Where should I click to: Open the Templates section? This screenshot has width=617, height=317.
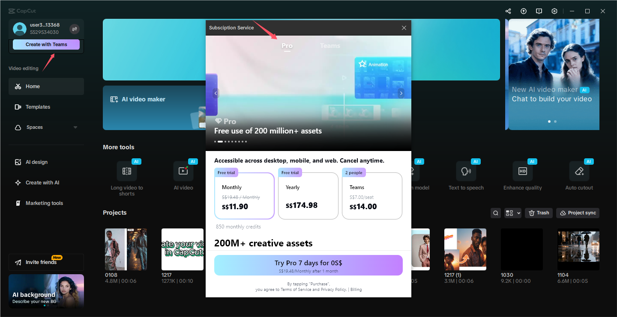(x=38, y=107)
